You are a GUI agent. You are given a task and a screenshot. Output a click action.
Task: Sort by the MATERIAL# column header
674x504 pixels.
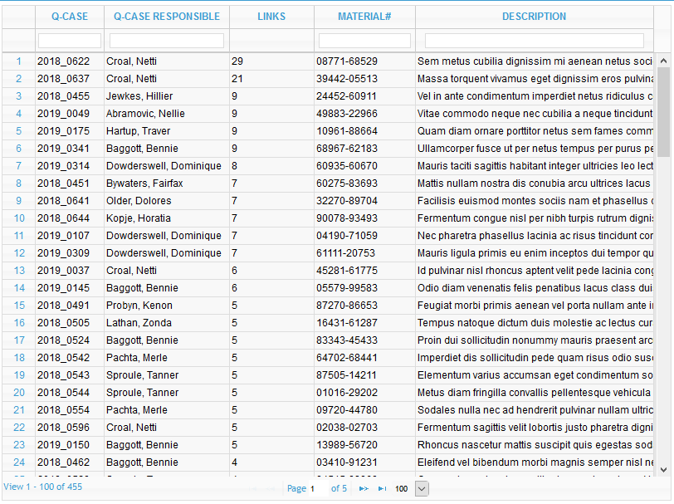pyautogui.click(x=364, y=17)
